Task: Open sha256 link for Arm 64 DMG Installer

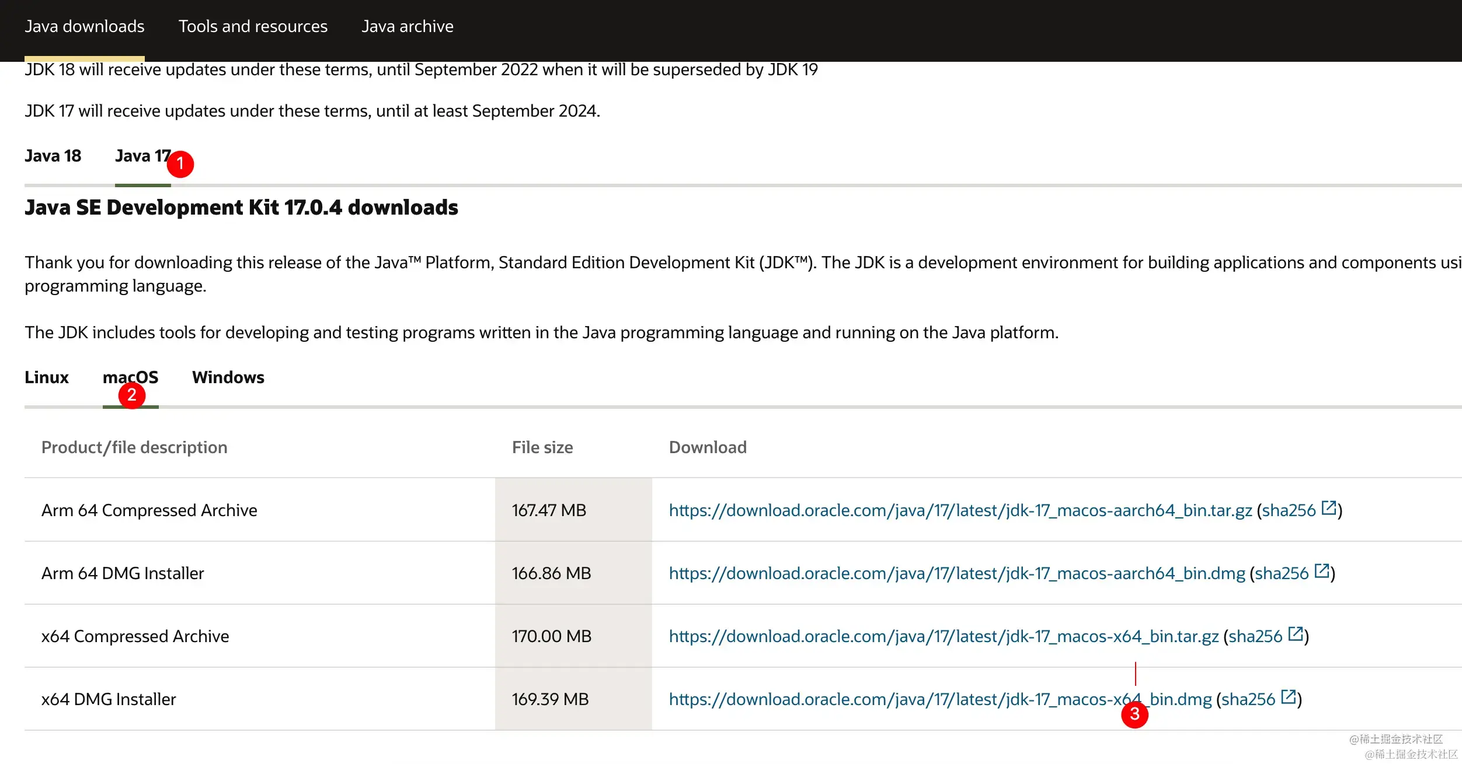Action: (1282, 573)
